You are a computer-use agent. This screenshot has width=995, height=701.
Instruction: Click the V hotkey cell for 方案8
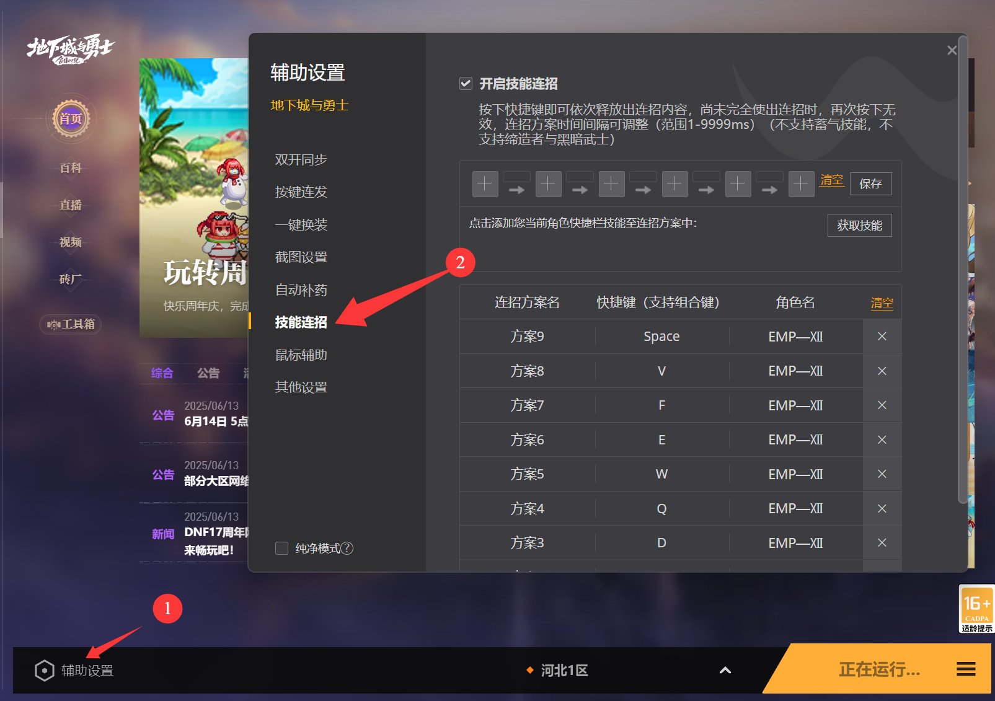[x=661, y=371]
